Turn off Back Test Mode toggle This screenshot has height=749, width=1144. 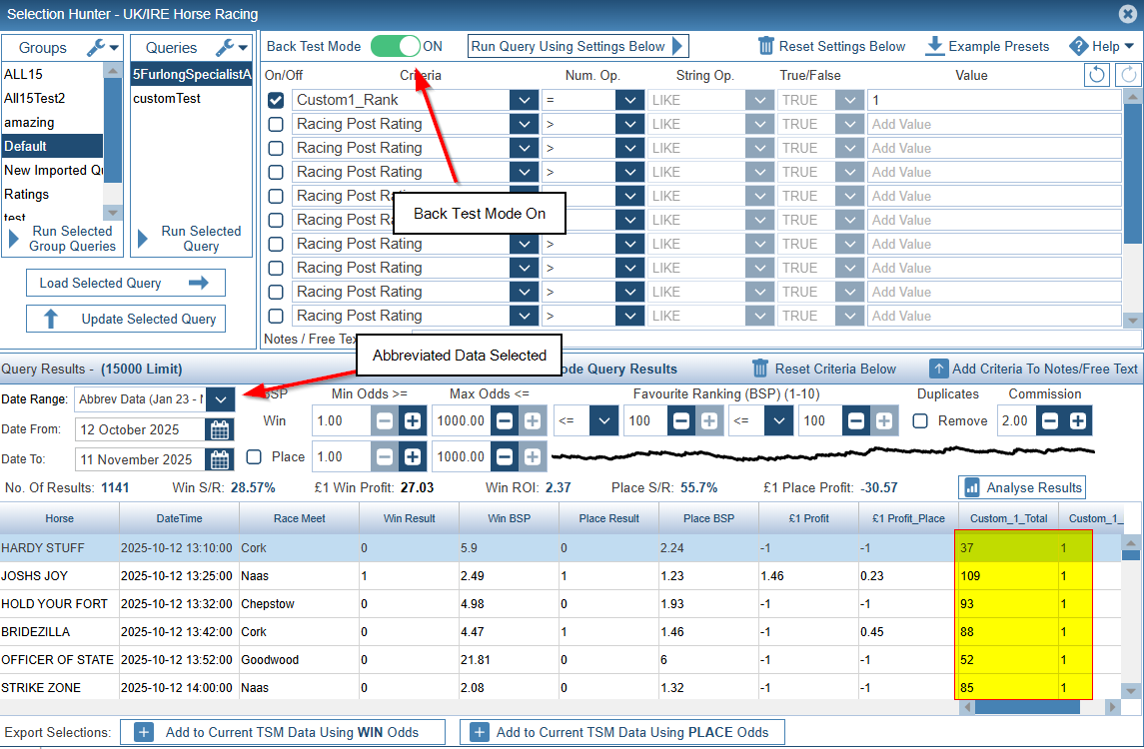(395, 46)
